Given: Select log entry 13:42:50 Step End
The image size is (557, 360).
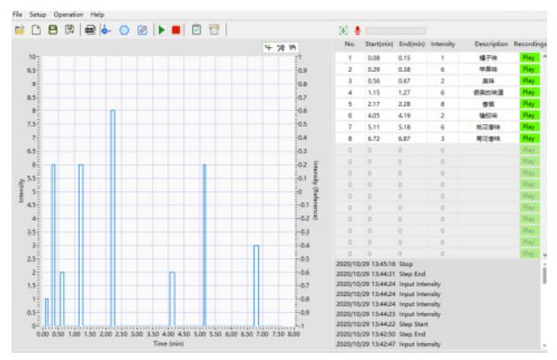Looking at the screenshot, I should (x=380, y=334).
